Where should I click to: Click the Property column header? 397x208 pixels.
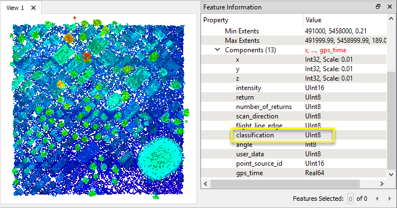tap(252, 20)
